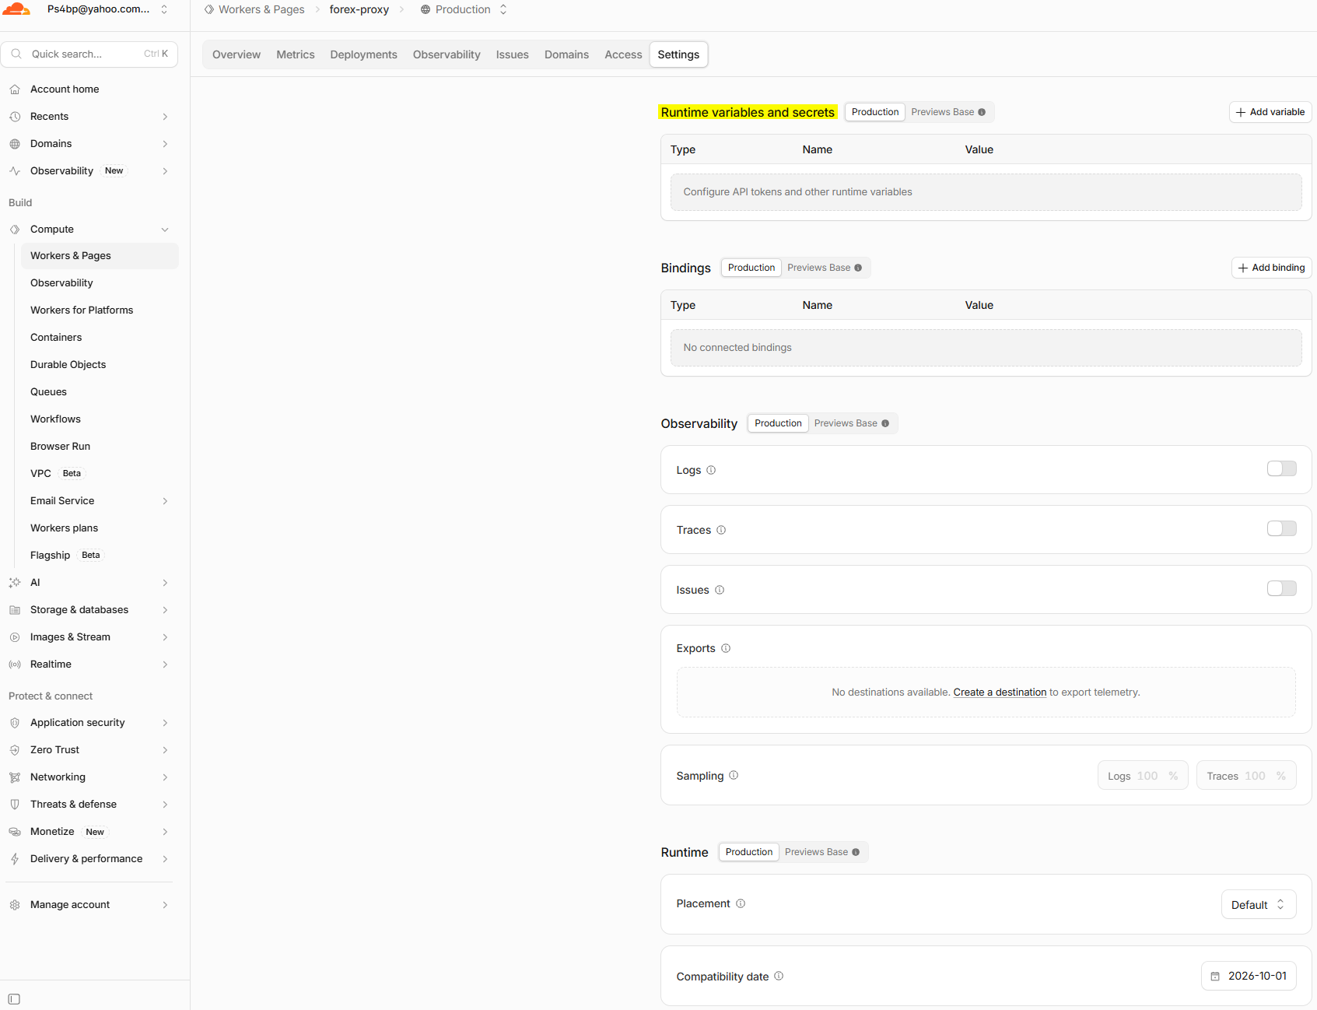Click the Application security shield icon

[x=15, y=723]
